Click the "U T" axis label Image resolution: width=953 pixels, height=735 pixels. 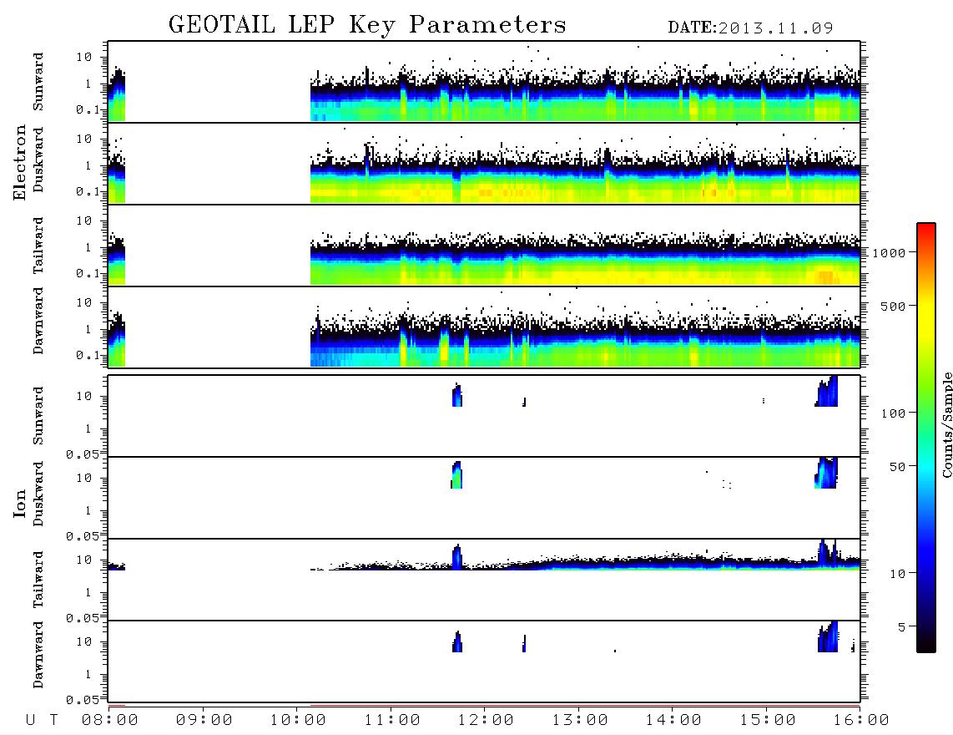43,720
